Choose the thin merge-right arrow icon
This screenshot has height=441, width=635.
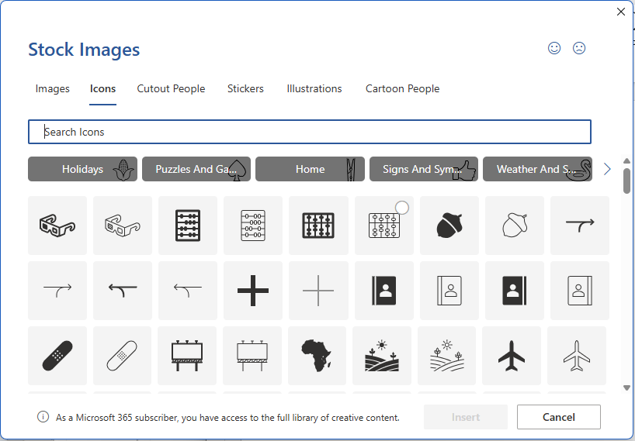point(57,290)
